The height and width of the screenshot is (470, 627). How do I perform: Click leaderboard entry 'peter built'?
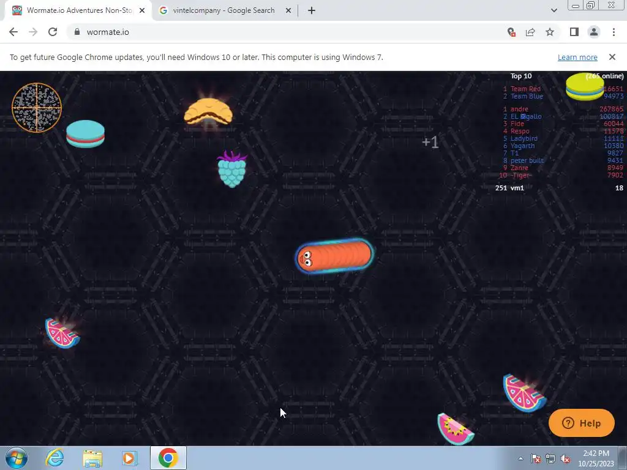pos(563,161)
